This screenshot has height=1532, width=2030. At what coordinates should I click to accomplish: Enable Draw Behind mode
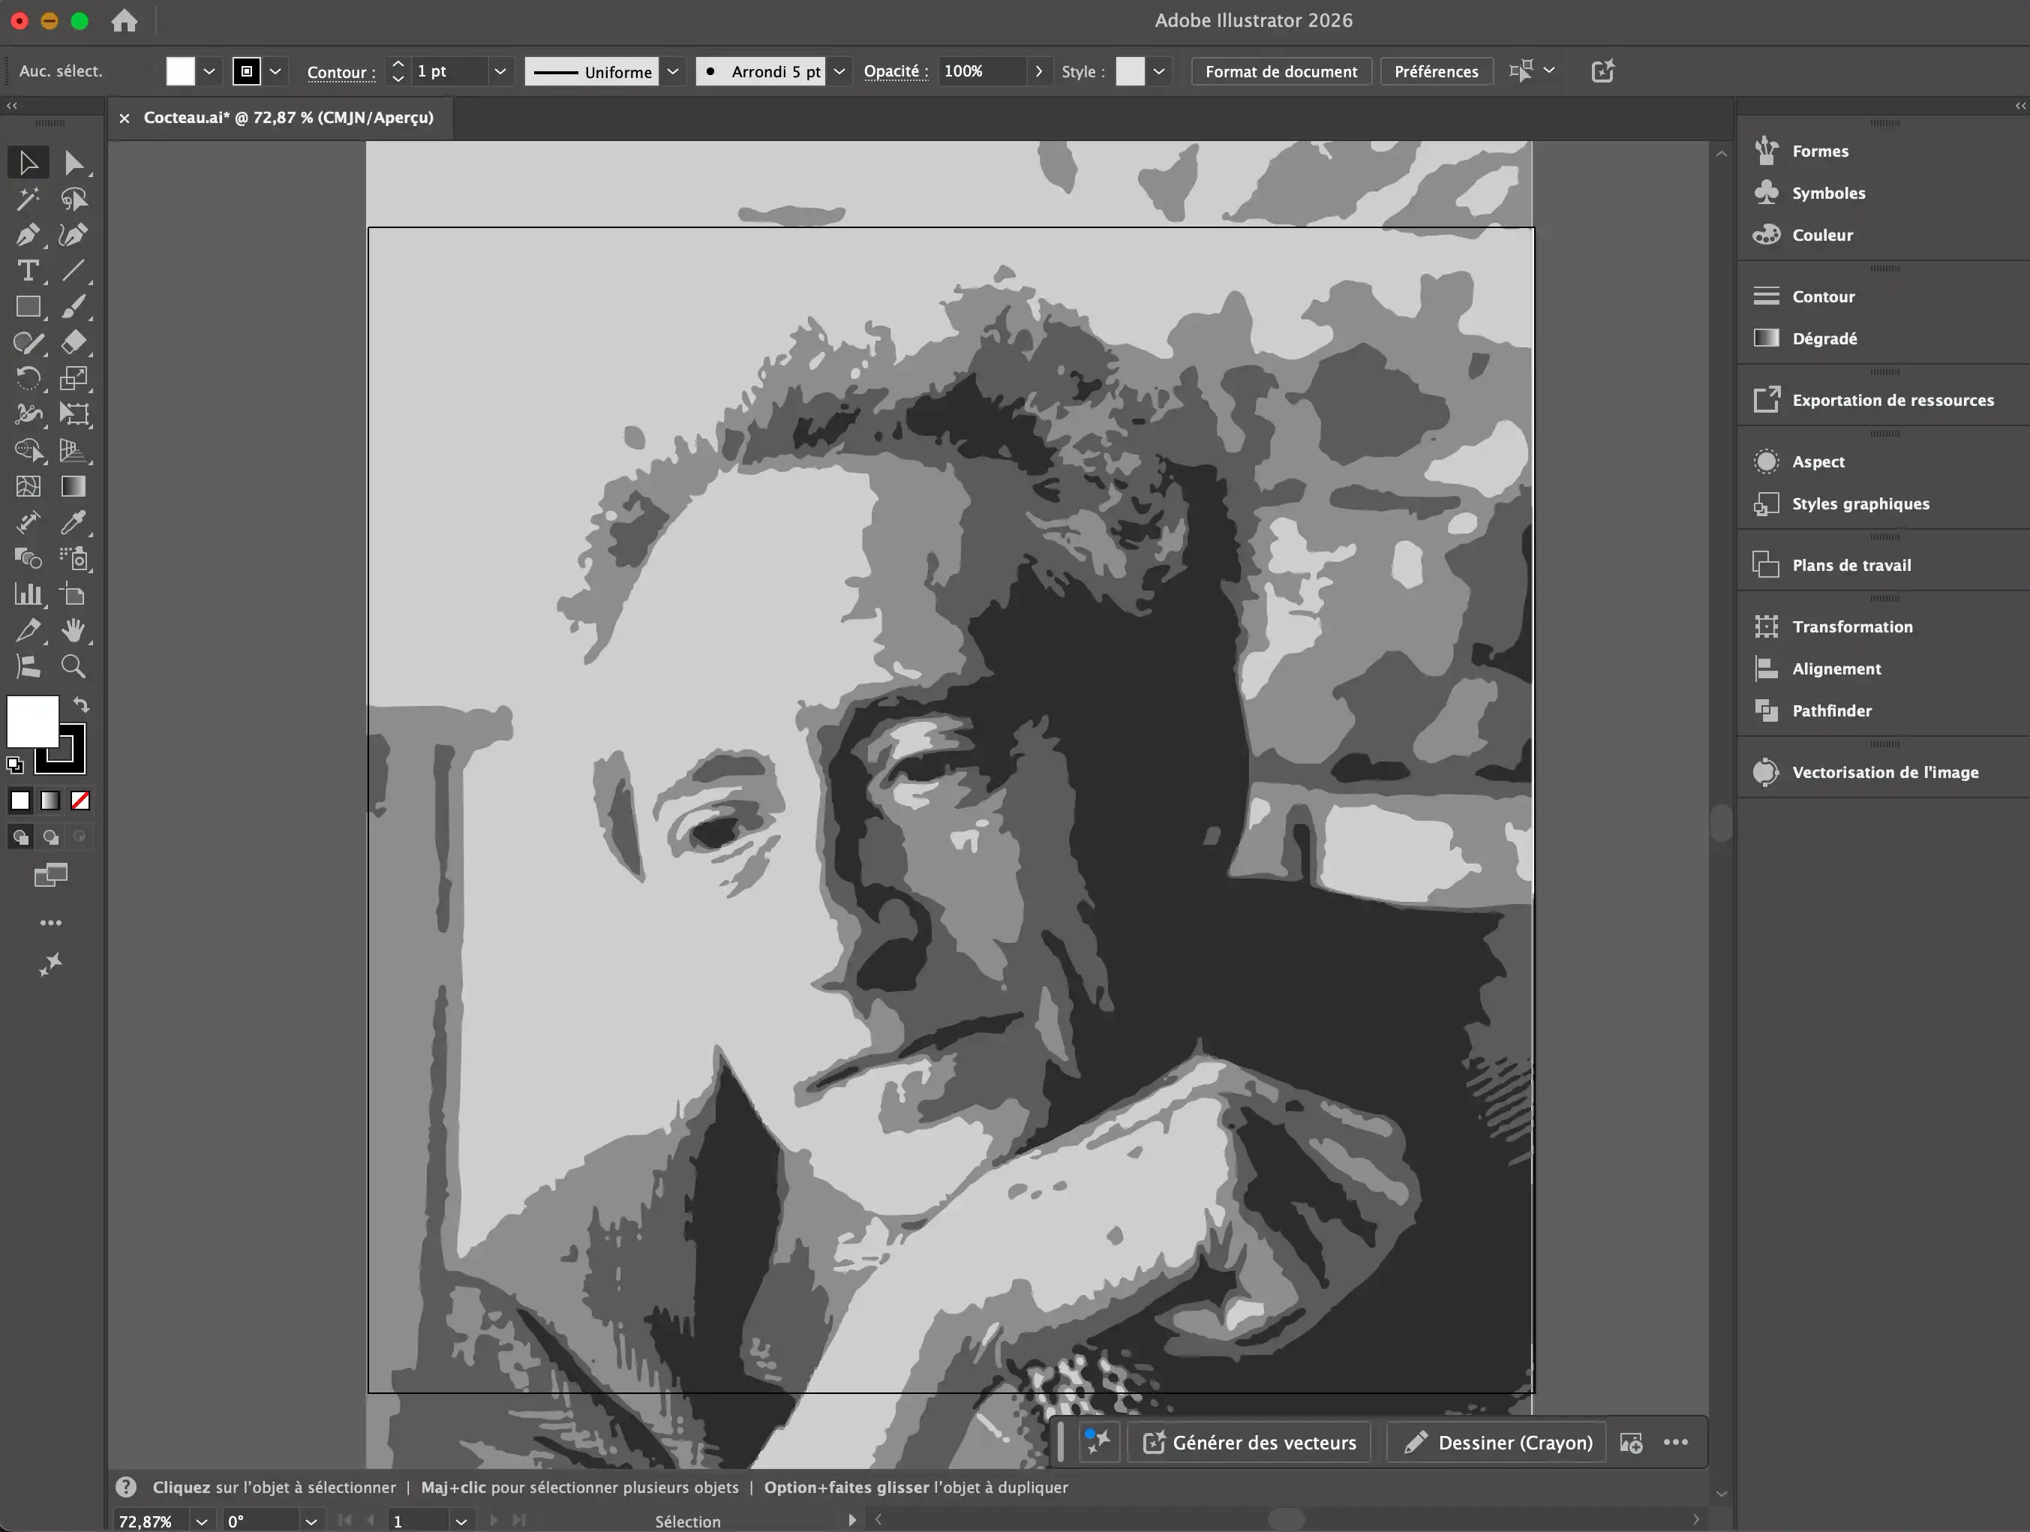click(x=50, y=837)
